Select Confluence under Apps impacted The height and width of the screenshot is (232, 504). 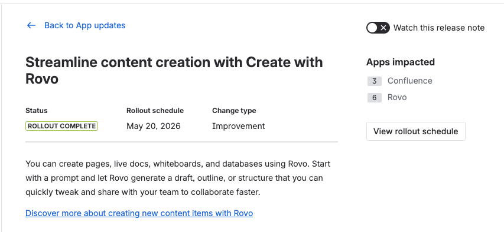(410, 81)
